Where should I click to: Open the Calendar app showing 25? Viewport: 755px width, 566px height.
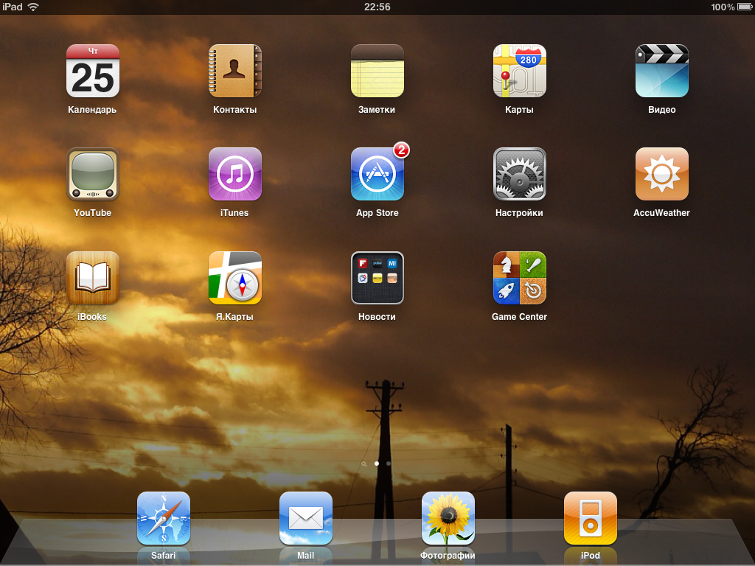[x=93, y=71]
